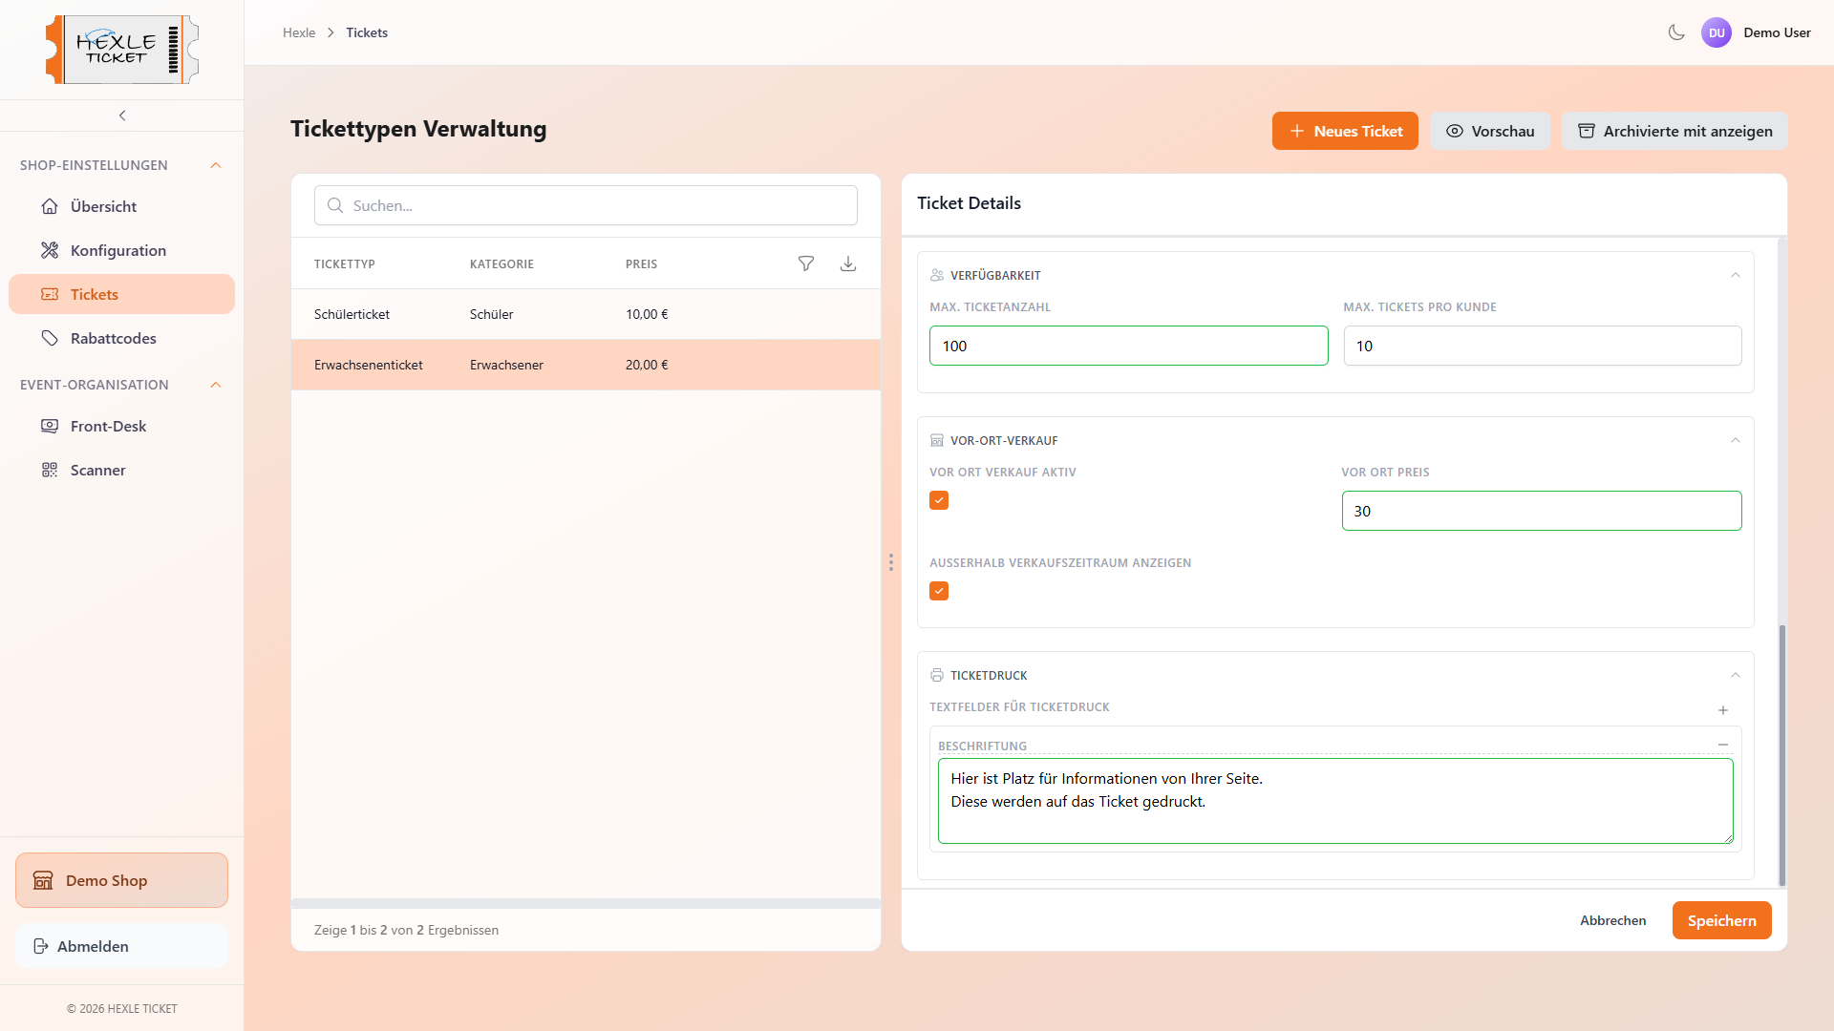Remove Beschriftung field with the minus icon
The width and height of the screenshot is (1834, 1031).
pyautogui.click(x=1723, y=745)
